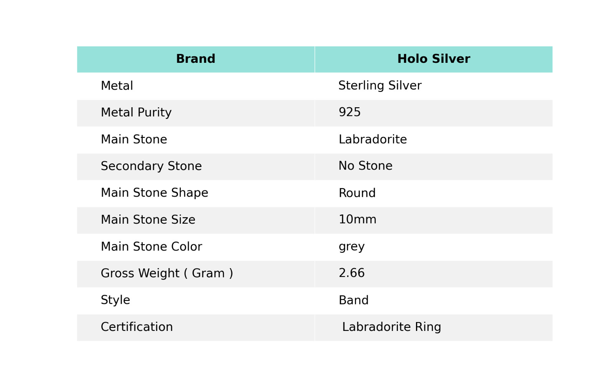Click the Band style value

click(x=353, y=300)
